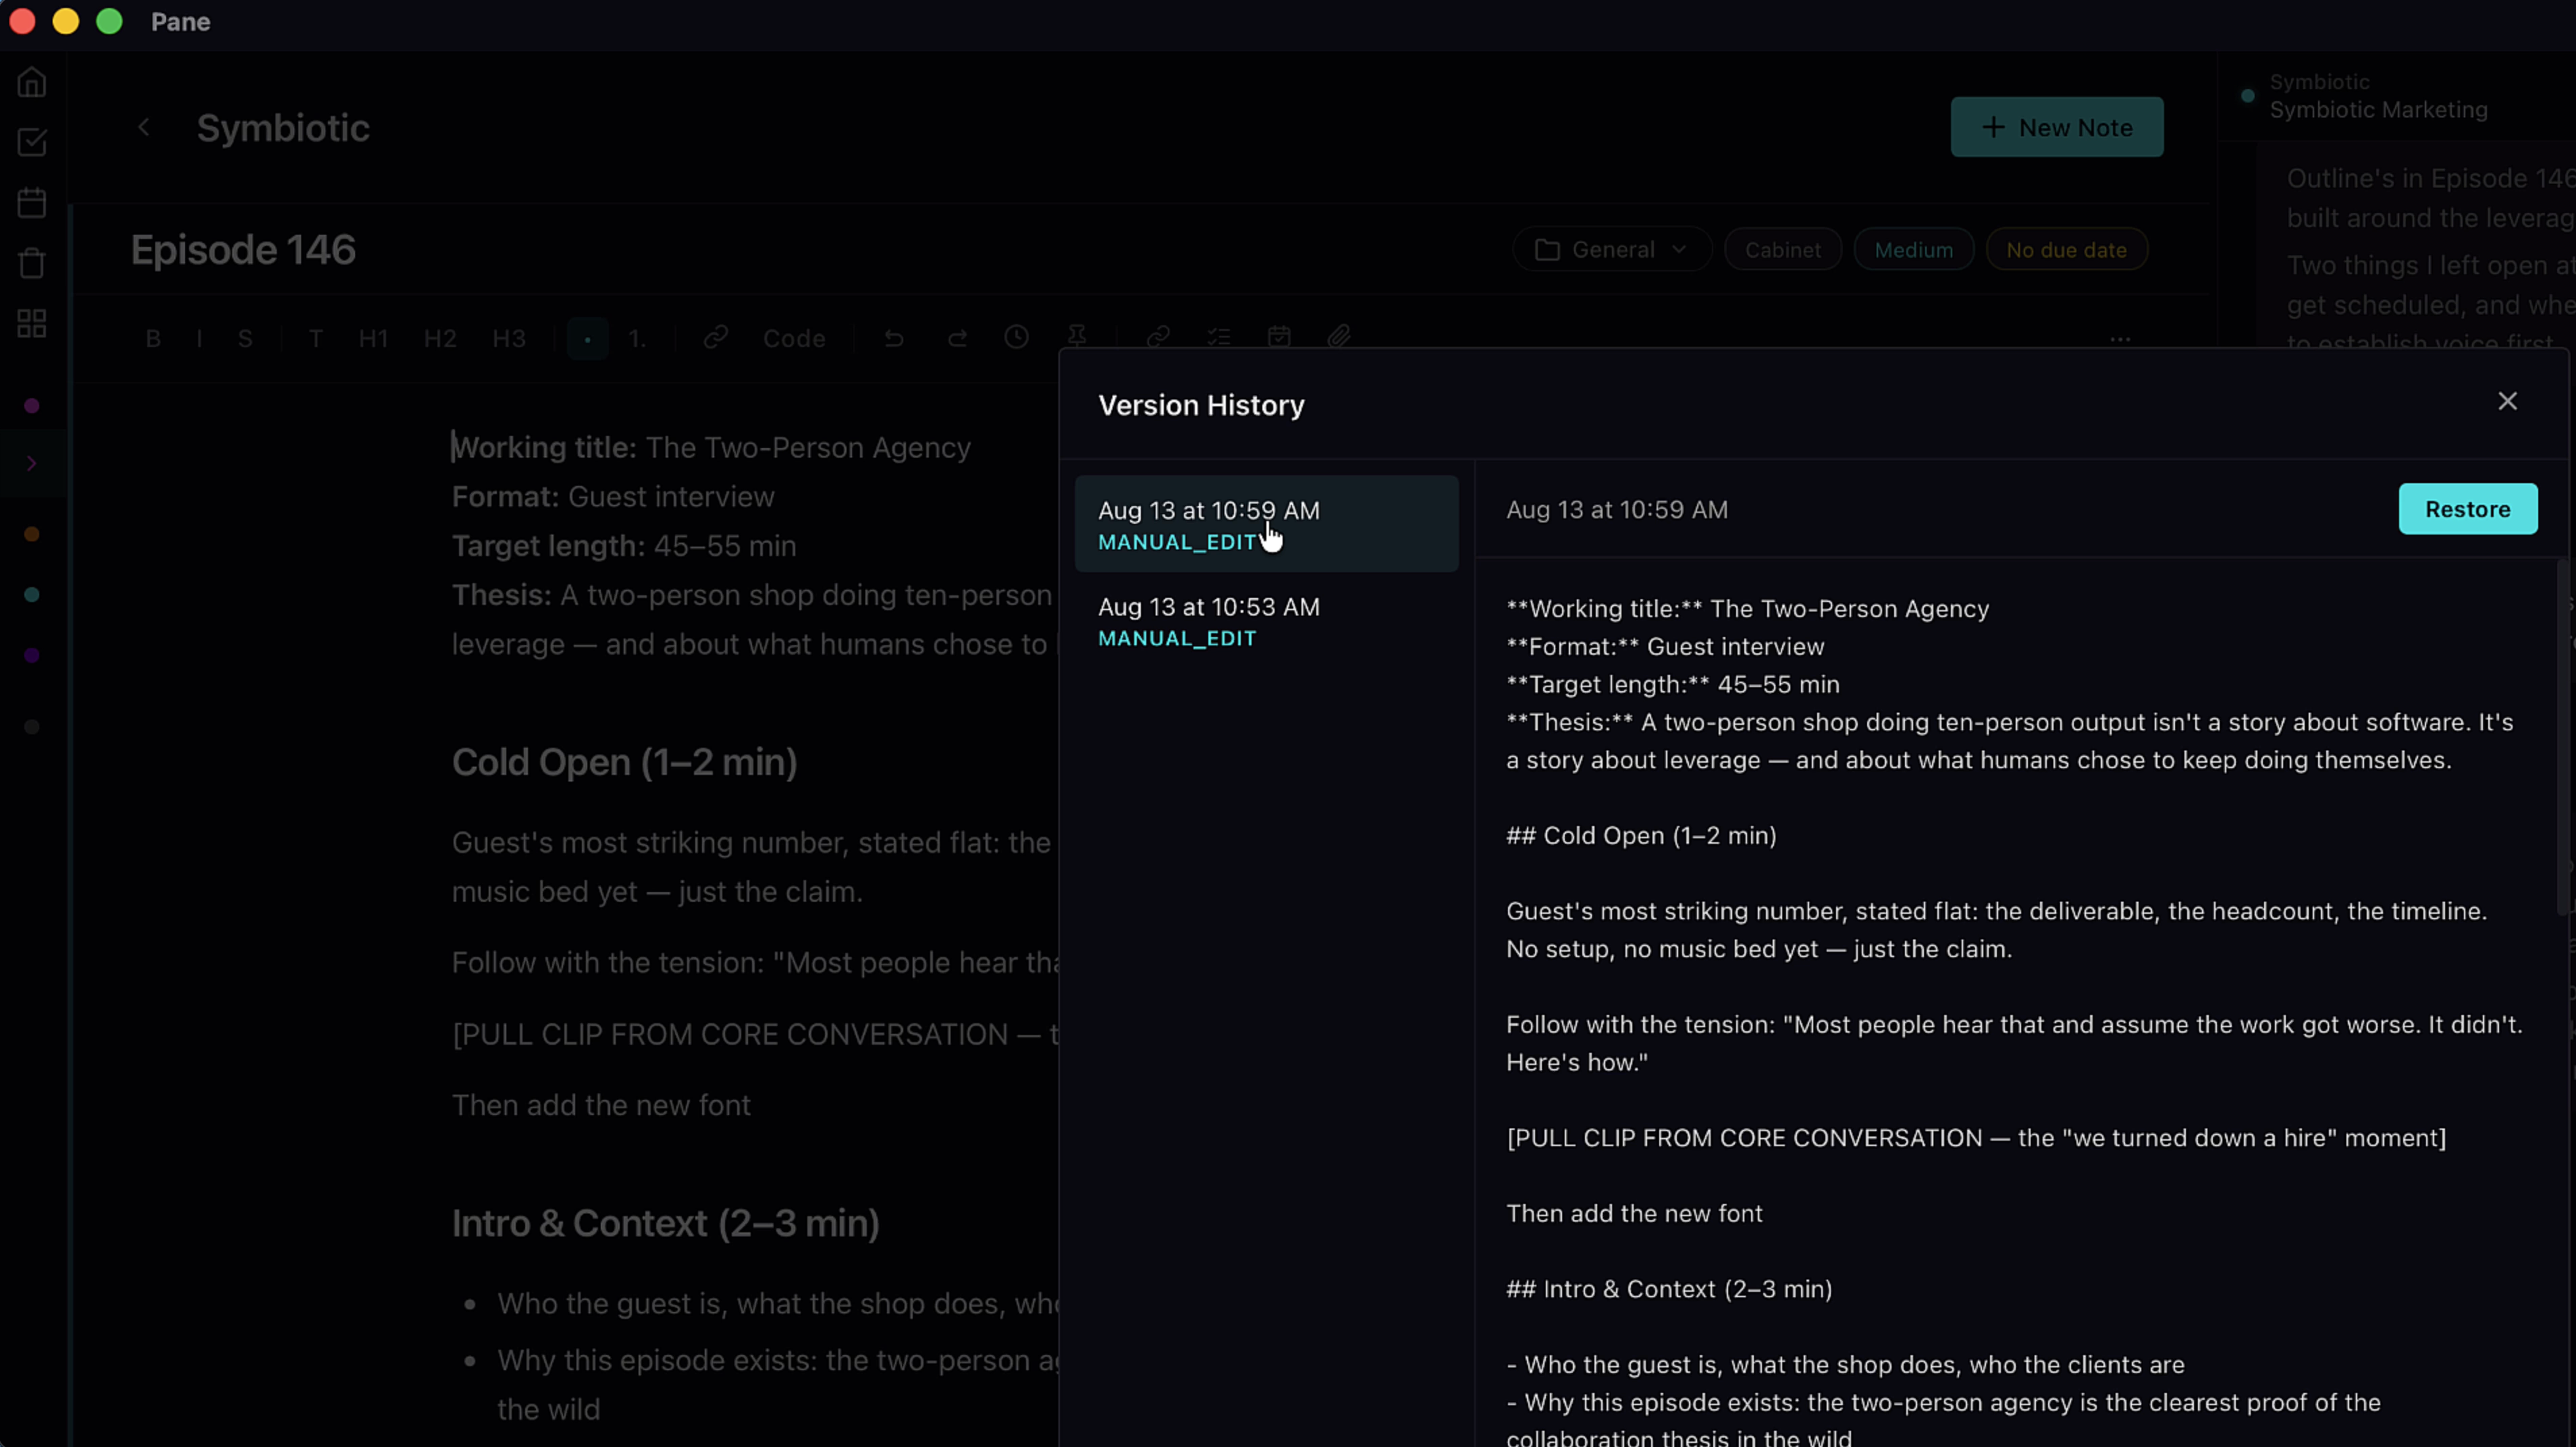Click the checklist icon in toolbar

pos(1219,336)
